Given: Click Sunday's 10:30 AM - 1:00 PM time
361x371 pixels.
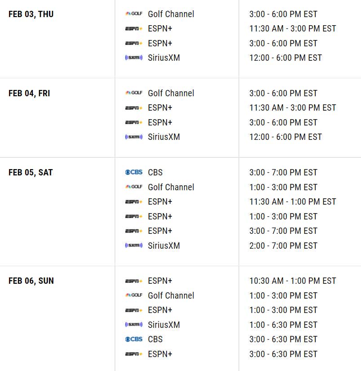Looking at the screenshot, I should 293,281.
